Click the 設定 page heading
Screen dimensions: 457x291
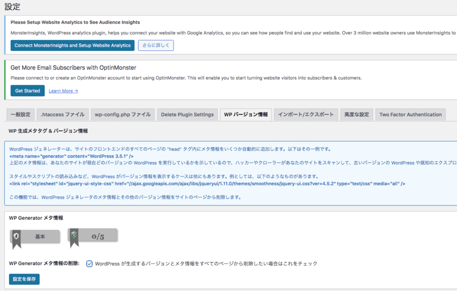pyautogui.click(x=12, y=7)
